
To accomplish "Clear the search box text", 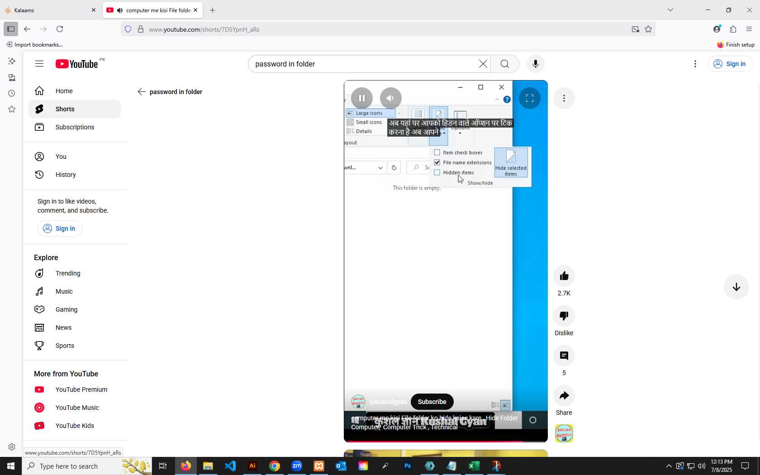I will tap(483, 64).
